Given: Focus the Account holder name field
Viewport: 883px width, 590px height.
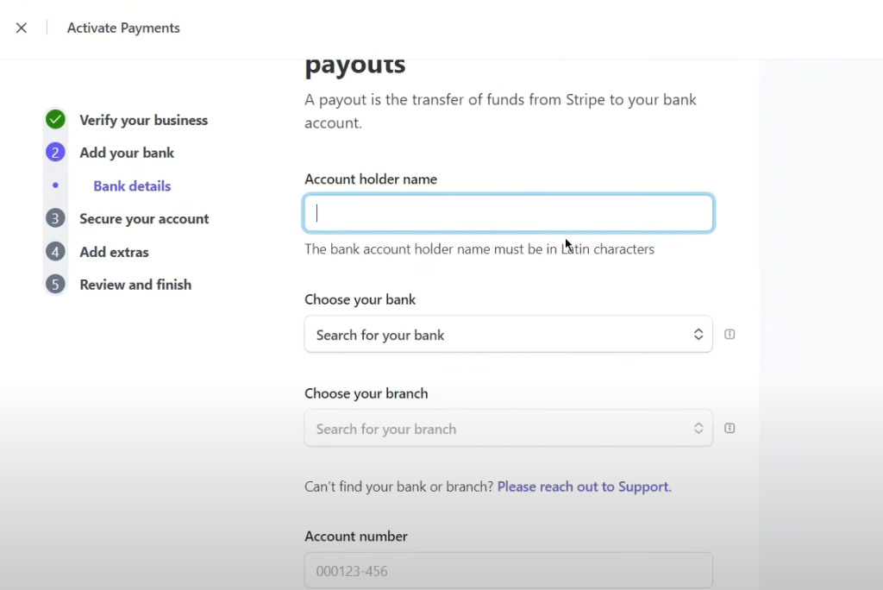Looking at the screenshot, I should point(509,213).
